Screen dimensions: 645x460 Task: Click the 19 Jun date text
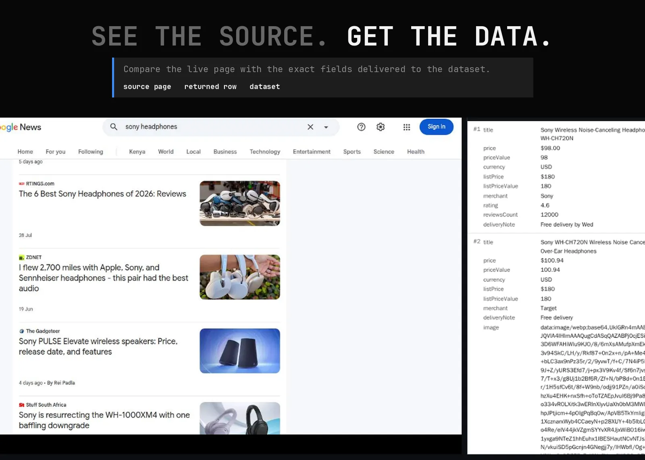click(26, 309)
